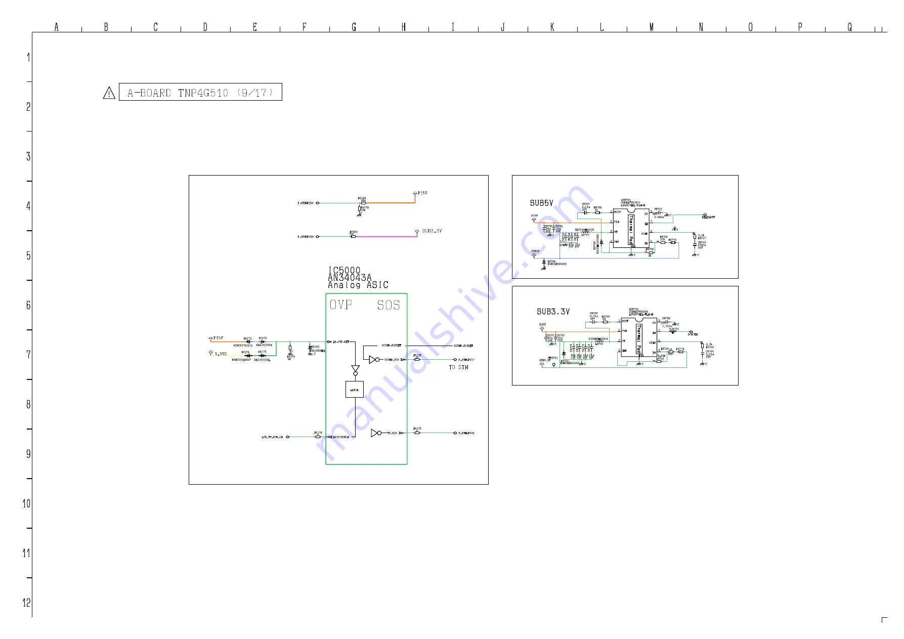Click the 'SOS' label inside the ASIC block
This screenshot has width=904, height=639.
tap(389, 305)
